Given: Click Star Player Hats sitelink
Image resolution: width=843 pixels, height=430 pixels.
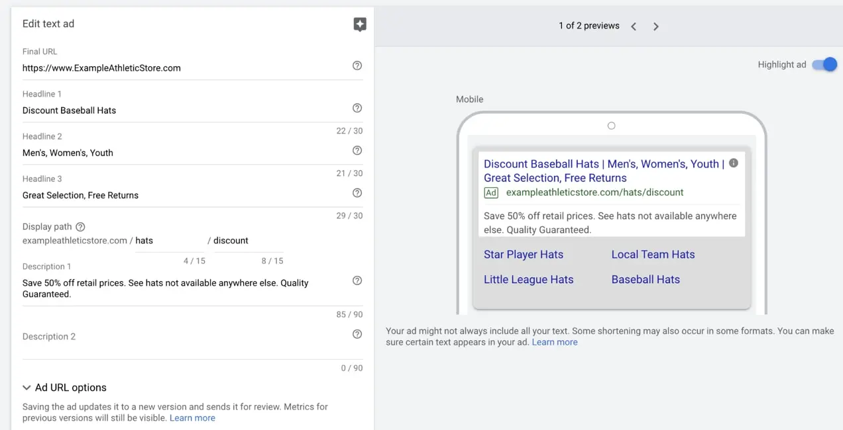Looking at the screenshot, I should 524,255.
